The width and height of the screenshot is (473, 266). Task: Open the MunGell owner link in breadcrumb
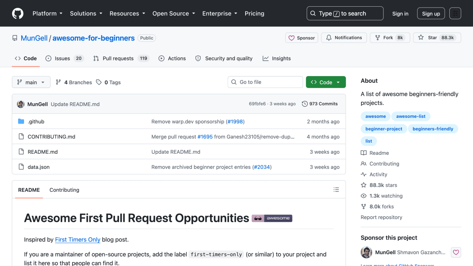34,38
